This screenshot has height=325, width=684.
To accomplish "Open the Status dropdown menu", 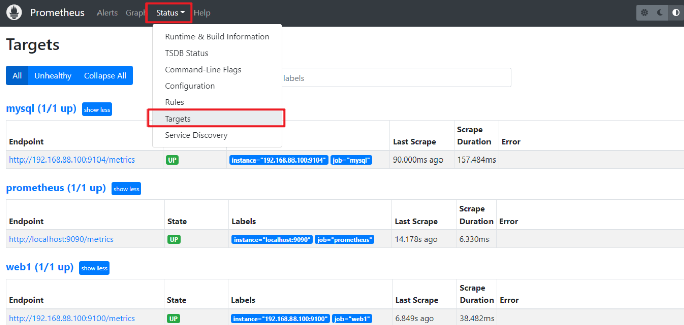I will tap(170, 13).
